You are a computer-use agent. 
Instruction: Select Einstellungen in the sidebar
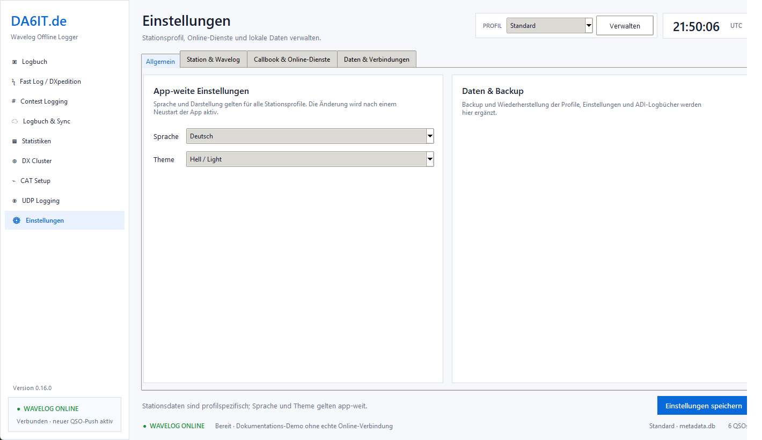64,221
